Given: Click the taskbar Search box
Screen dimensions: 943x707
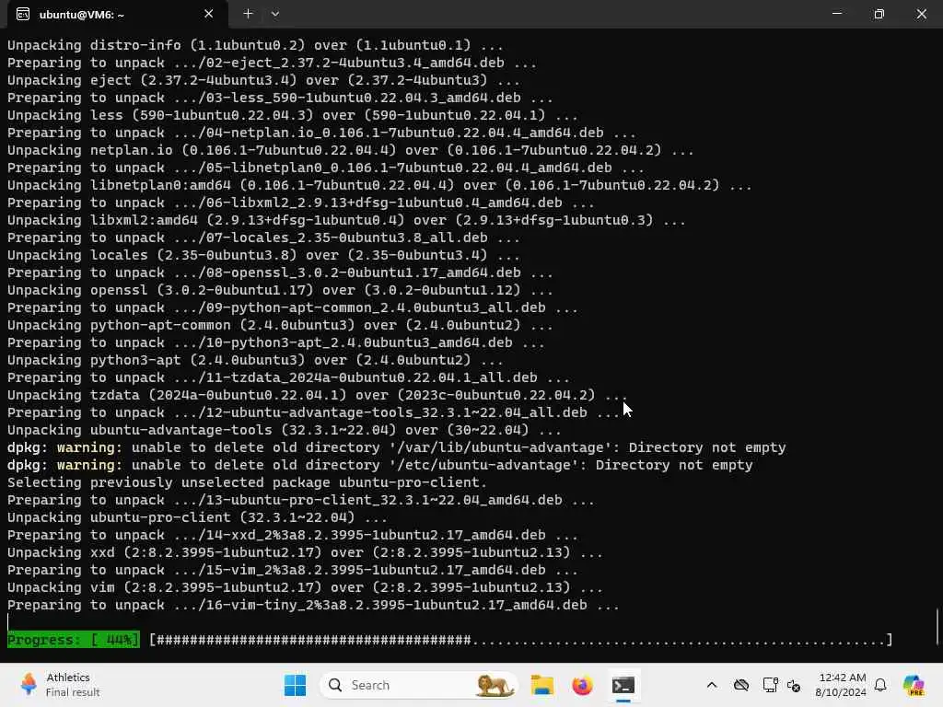Looking at the screenshot, I should click(x=419, y=685).
